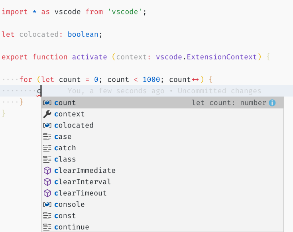Pick the "class" keyword suggestion
Image resolution: width=293 pixels, height=232 pixels.
(x=65, y=159)
